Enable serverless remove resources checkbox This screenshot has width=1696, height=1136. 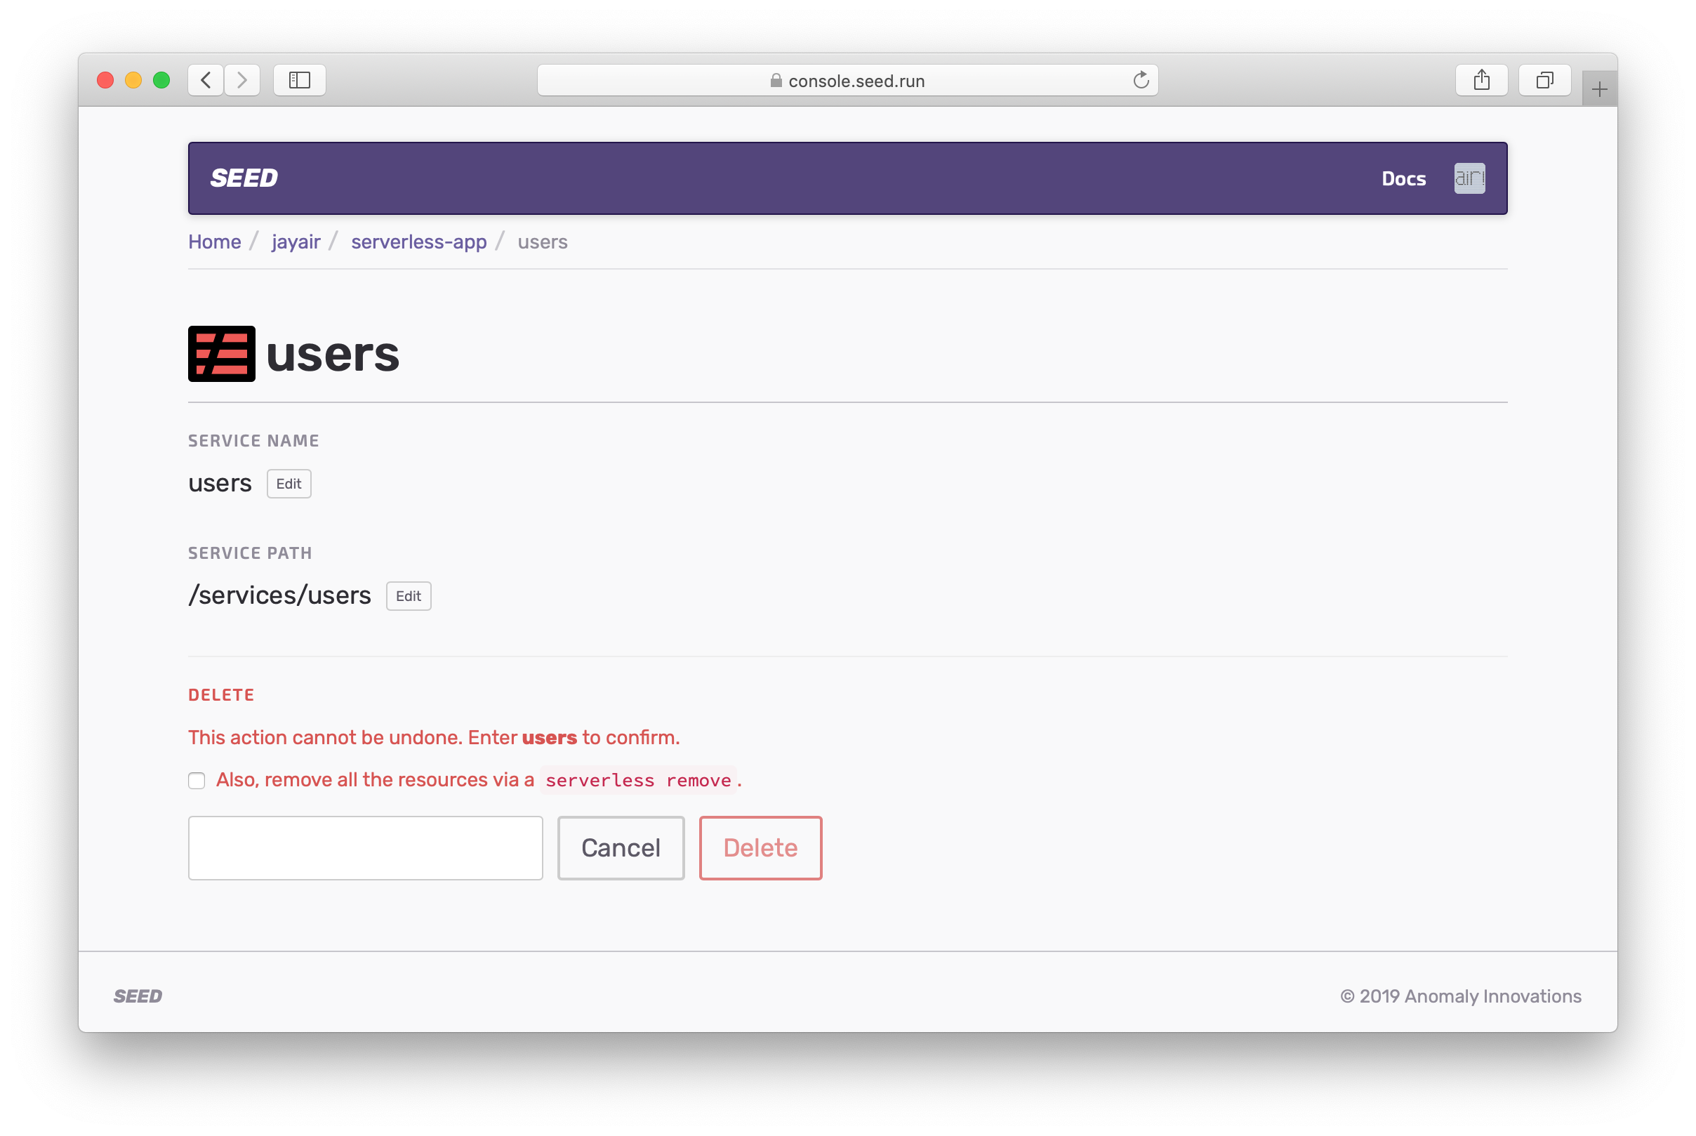pos(197,780)
